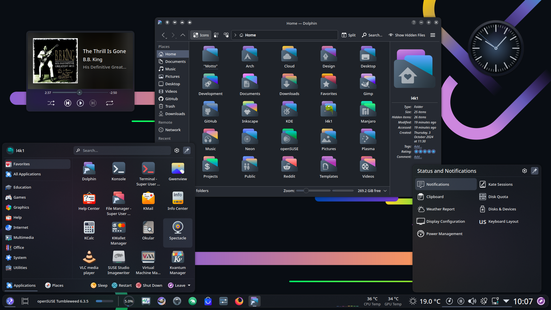Go up to parent folder in Dolphin
Image resolution: width=551 pixels, height=310 pixels.
[183, 35]
